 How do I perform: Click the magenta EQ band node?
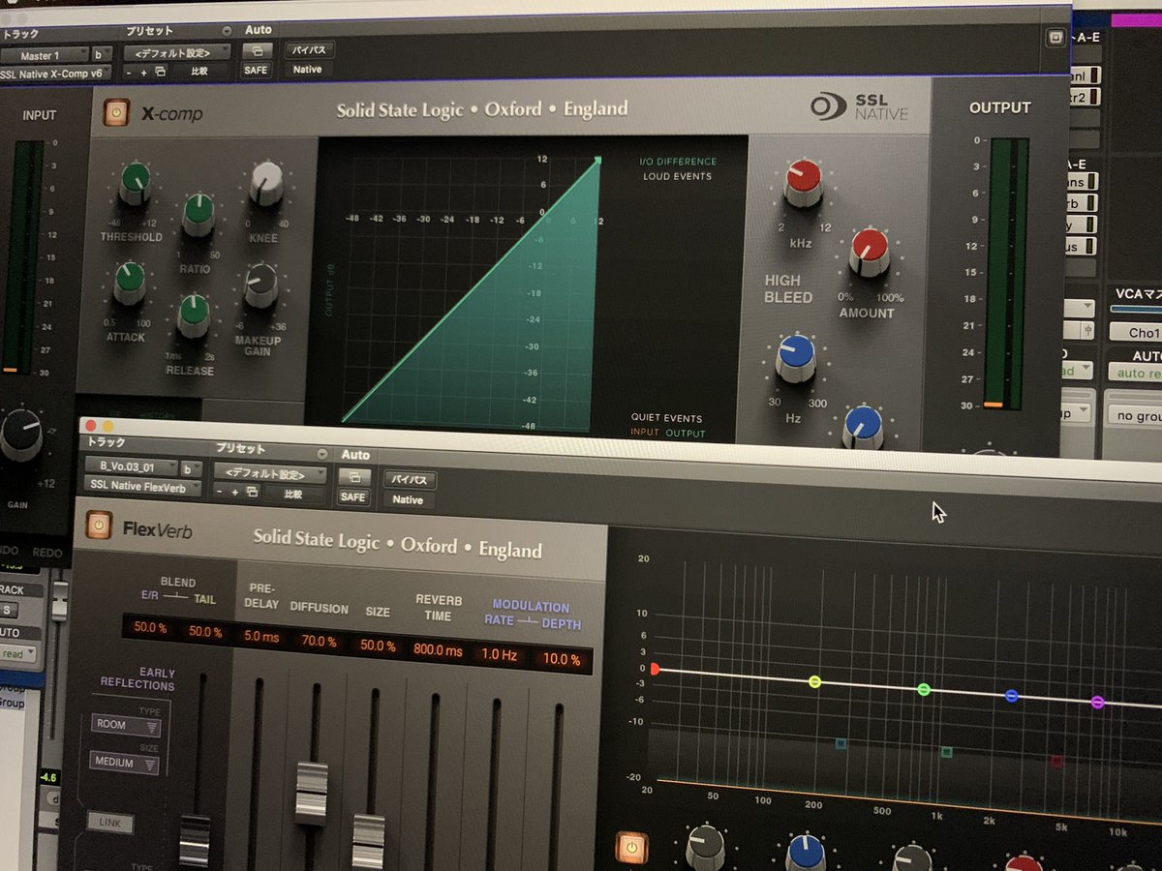click(x=1097, y=702)
